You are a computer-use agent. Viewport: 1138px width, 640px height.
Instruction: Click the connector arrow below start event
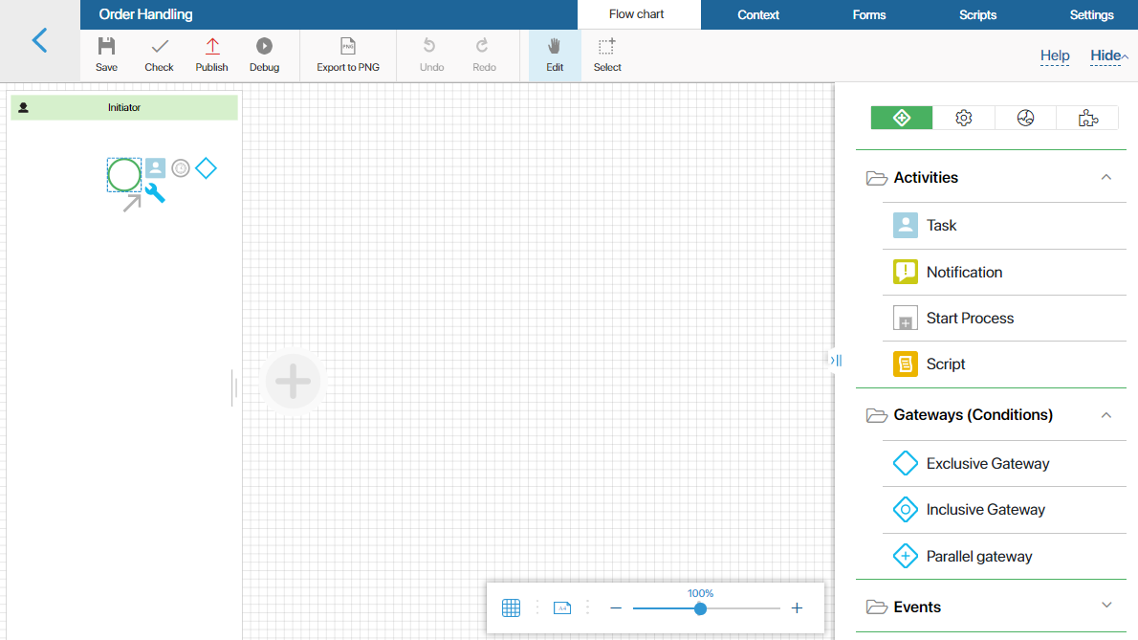coord(132,203)
